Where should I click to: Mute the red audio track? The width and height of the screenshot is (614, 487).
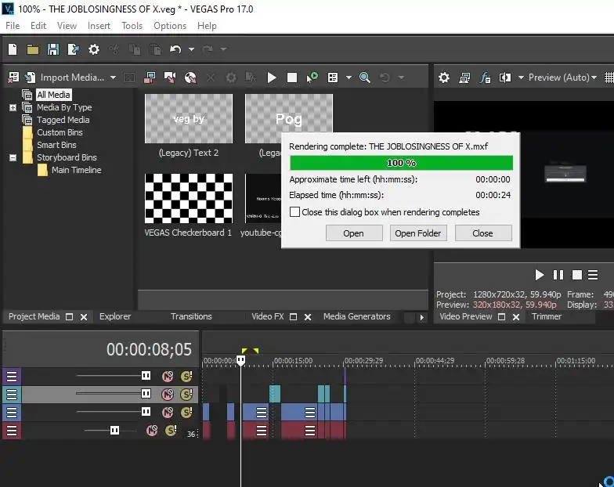(x=152, y=431)
